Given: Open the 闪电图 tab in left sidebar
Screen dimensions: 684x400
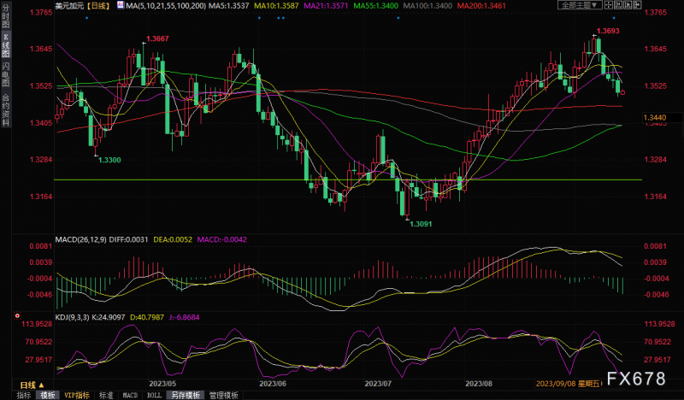Looking at the screenshot, I should (6, 74).
